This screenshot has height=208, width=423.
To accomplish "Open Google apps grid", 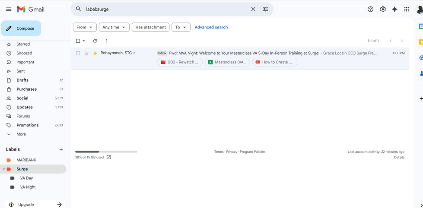I will [407, 9].
